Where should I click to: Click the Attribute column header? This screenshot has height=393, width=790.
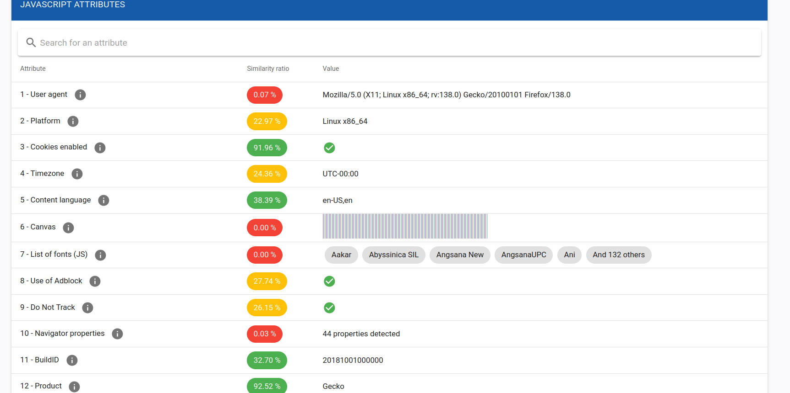33,69
